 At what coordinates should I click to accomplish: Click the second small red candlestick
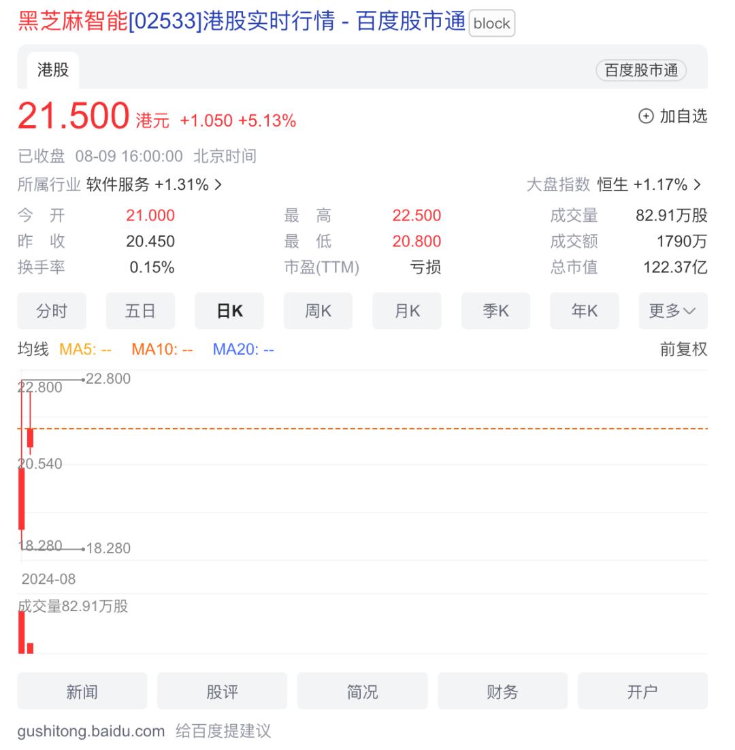coord(30,438)
